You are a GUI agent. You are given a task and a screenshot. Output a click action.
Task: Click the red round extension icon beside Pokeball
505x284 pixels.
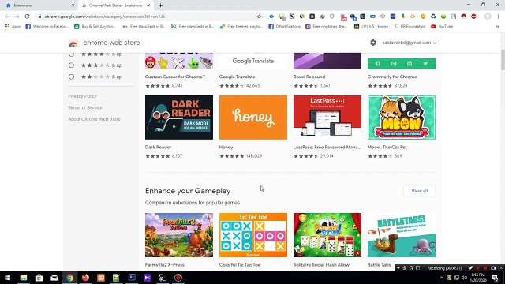point(473,17)
